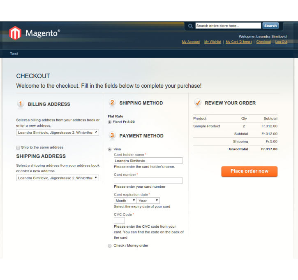
Task: Click the Welcome, Leandra Simitovic! text
Action: 263,37
